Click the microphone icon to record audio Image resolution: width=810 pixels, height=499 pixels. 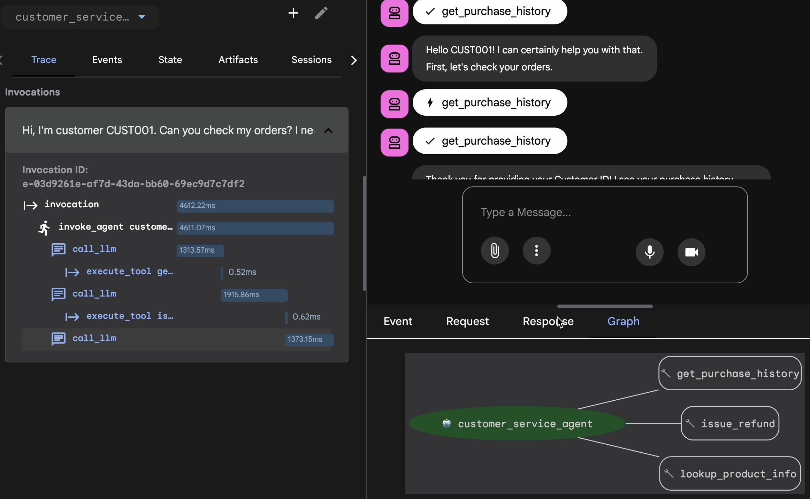pos(649,252)
